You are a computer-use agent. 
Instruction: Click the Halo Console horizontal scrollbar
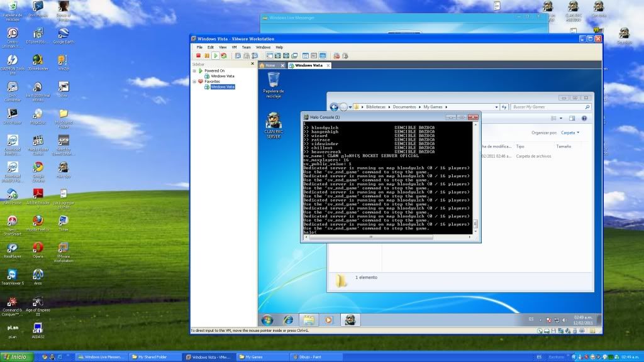point(388,237)
